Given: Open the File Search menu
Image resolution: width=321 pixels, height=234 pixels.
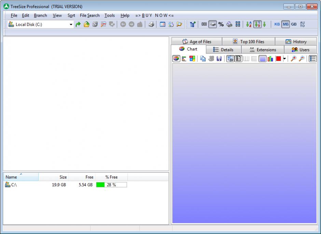Looking at the screenshot, I should pyautogui.click(x=90, y=16).
